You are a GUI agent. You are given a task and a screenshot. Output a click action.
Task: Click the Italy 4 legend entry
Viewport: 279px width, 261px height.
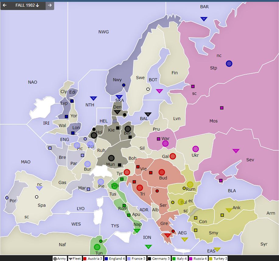pyautogui.click(x=180, y=259)
